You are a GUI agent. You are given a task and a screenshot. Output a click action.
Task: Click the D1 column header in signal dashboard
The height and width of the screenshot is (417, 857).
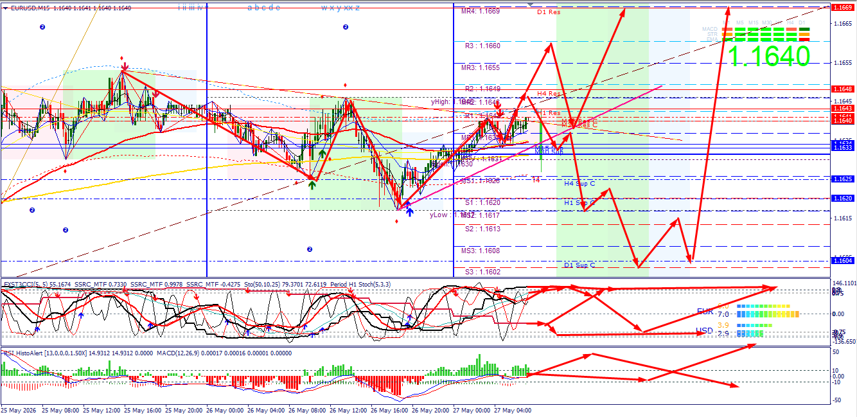pyautogui.click(x=802, y=22)
